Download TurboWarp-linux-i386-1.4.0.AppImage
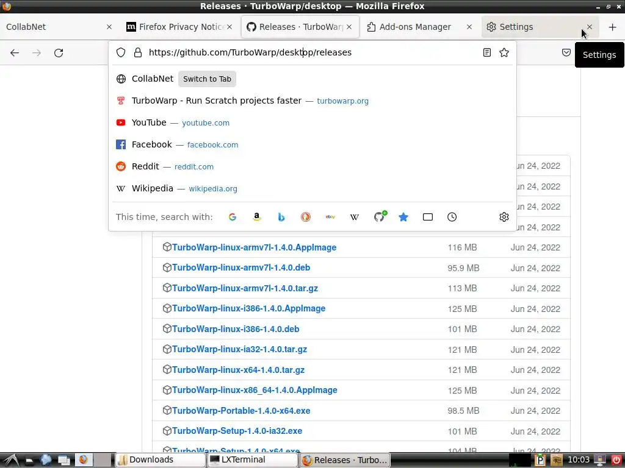This screenshot has width=625, height=468. coord(248,308)
